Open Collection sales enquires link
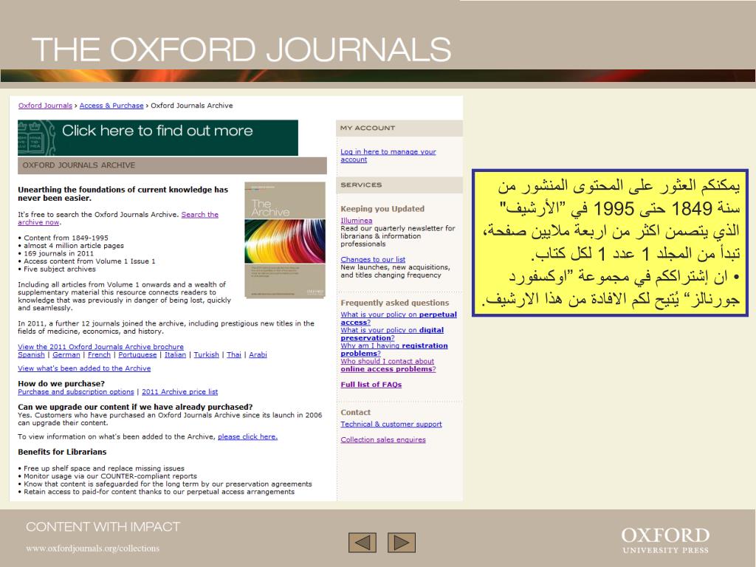Viewport: 756px width, 567px height. pos(383,440)
